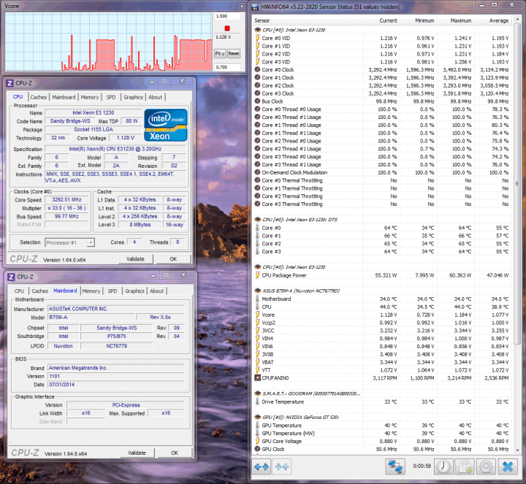526x484 pixels.
Task: Select the Core #3 Thread #1 Usage row
Action: pyautogui.click(x=382, y=164)
